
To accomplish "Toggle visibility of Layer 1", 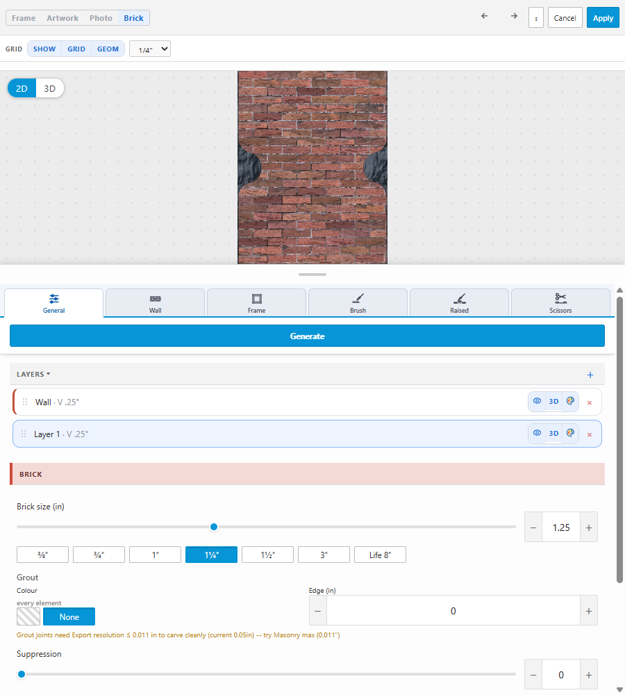I will (x=537, y=433).
